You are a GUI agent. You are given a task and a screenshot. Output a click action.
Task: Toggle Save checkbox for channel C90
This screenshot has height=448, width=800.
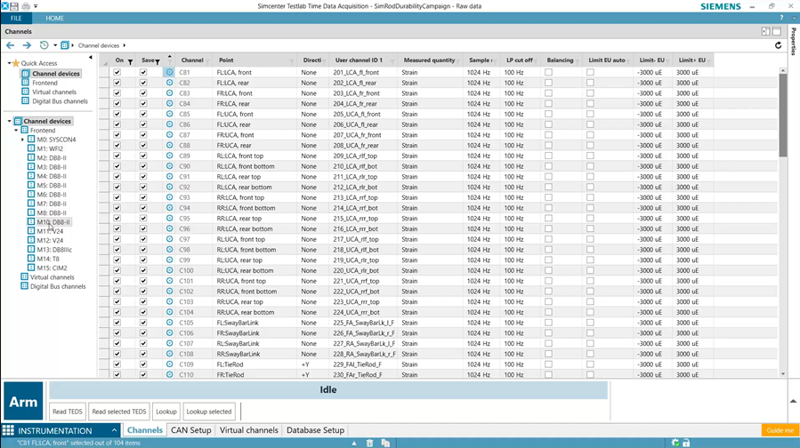point(143,166)
